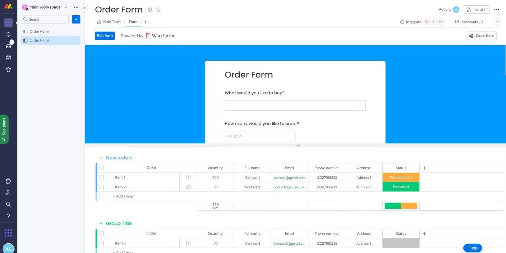
Task: Collapse the Group Title group
Action: point(101,224)
